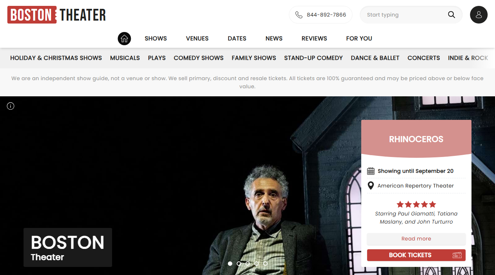This screenshot has width=495, height=275.
Task: Select the fifth carousel slide dot
Action: 265,264
